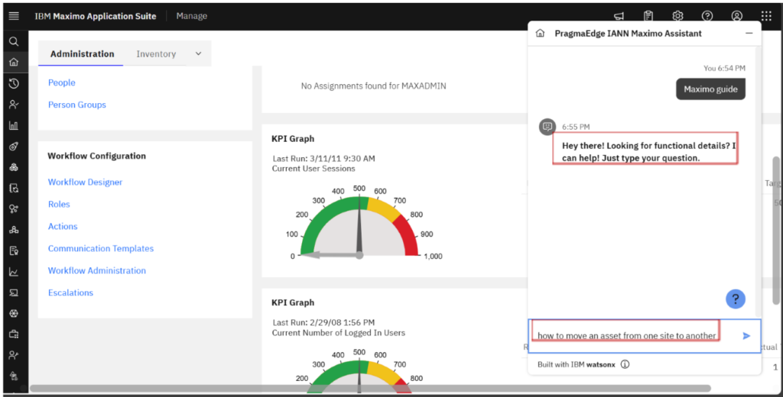The width and height of the screenshot is (783, 397).
Task: Click the megaphone announcements icon
Action: 619,16
